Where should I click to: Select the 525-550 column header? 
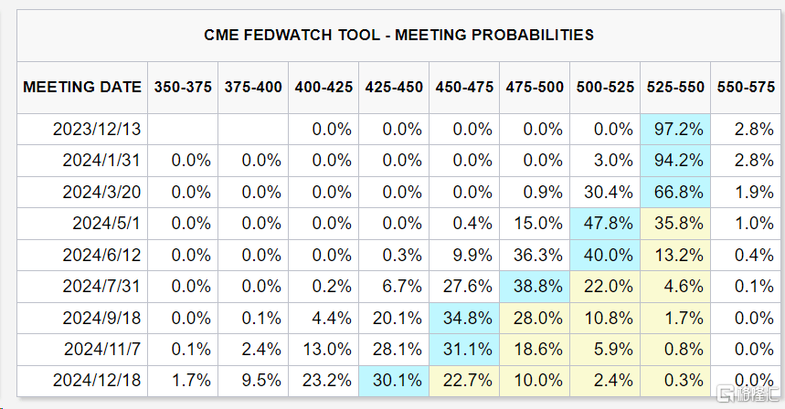click(x=676, y=88)
